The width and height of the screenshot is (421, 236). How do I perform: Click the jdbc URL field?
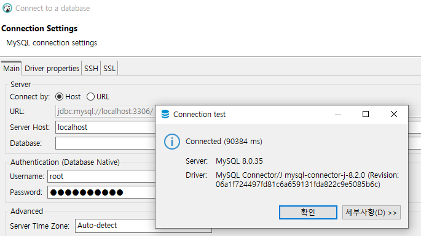[x=105, y=111]
